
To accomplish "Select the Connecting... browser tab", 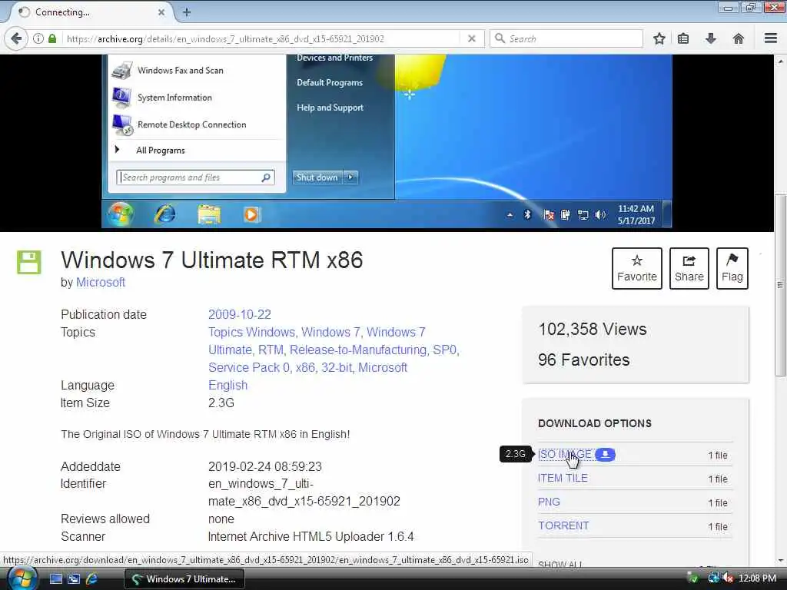I will pyautogui.click(x=91, y=12).
